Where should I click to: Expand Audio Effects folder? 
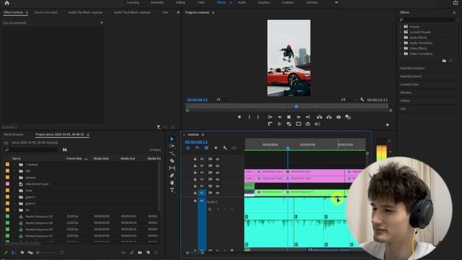tap(401, 38)
